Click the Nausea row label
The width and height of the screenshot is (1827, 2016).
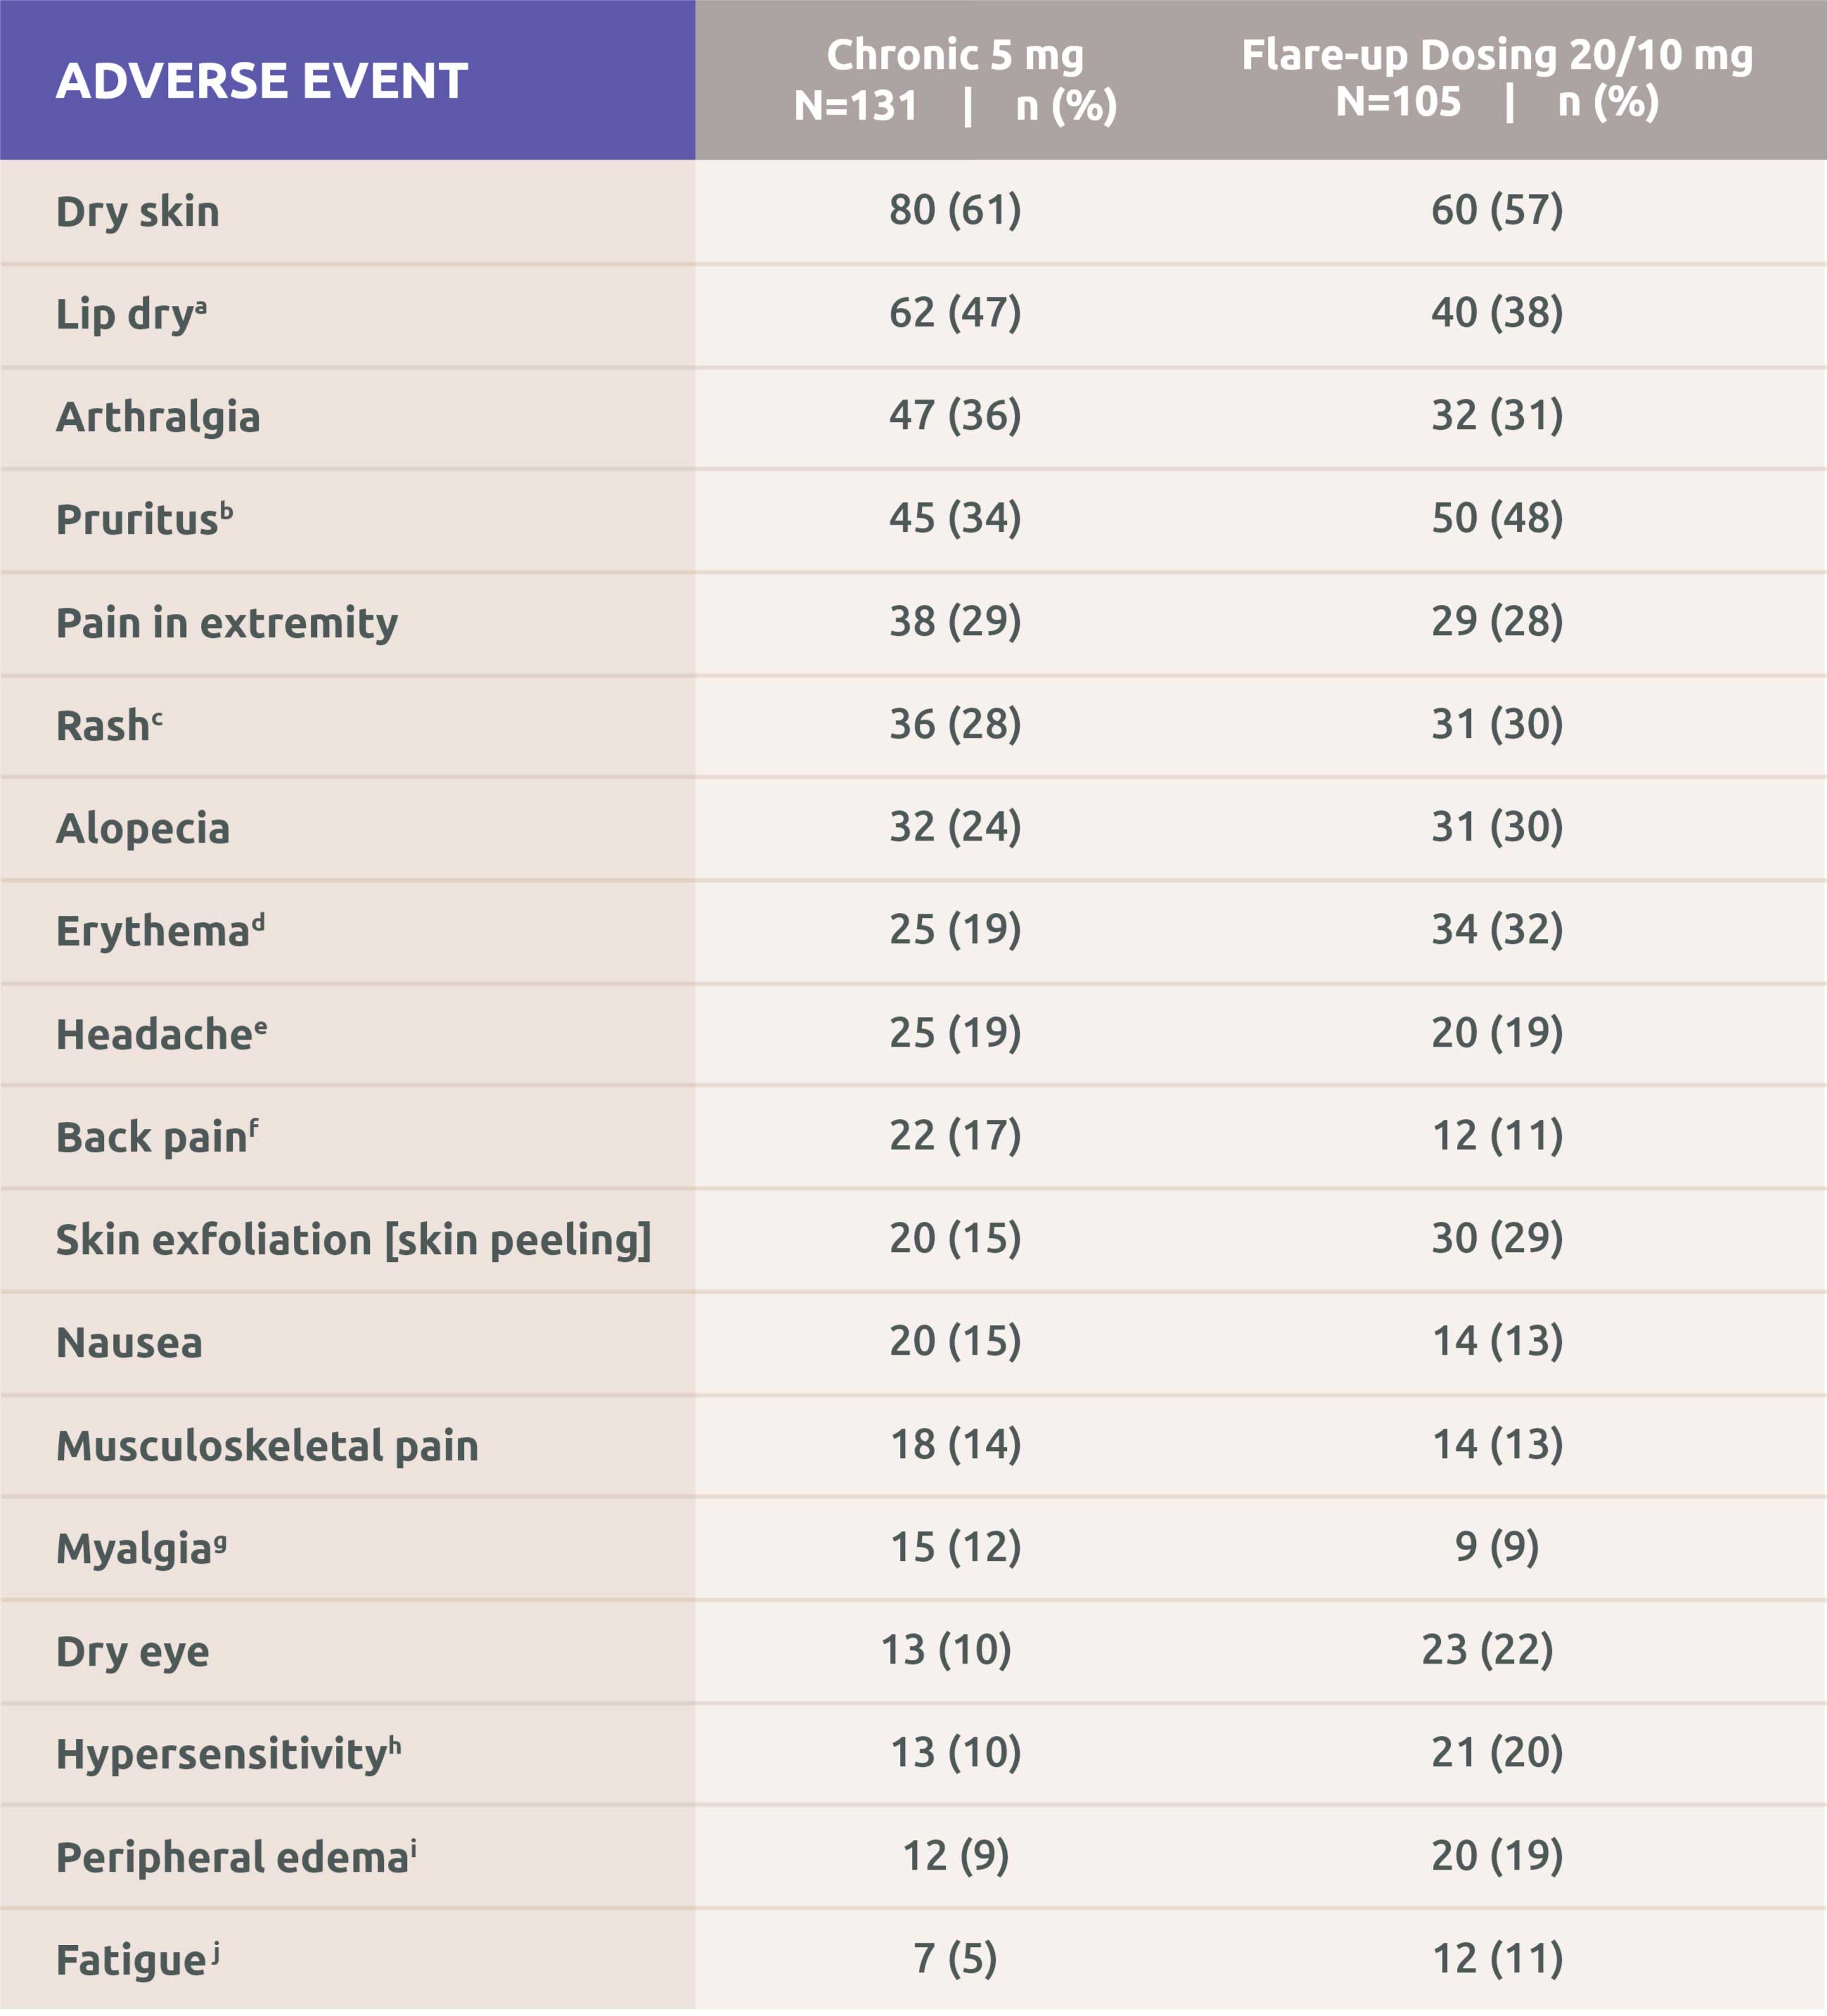[129, 1343]
